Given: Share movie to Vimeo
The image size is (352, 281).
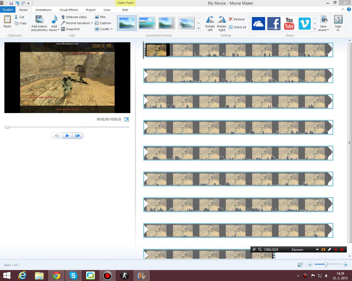Looking at the screenshot, I should point(305,23).
